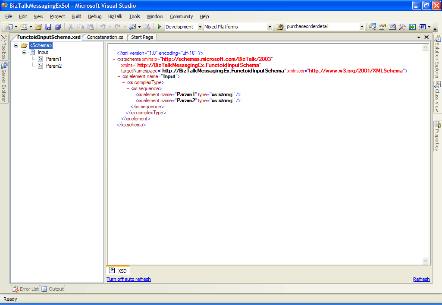Open the Toolbox side panel

coord(4,47)
